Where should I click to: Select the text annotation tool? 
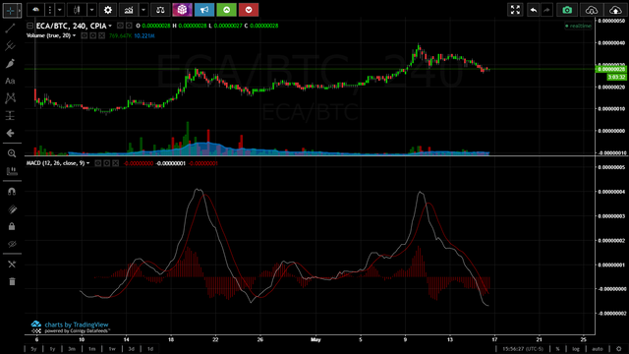(10, 81)
